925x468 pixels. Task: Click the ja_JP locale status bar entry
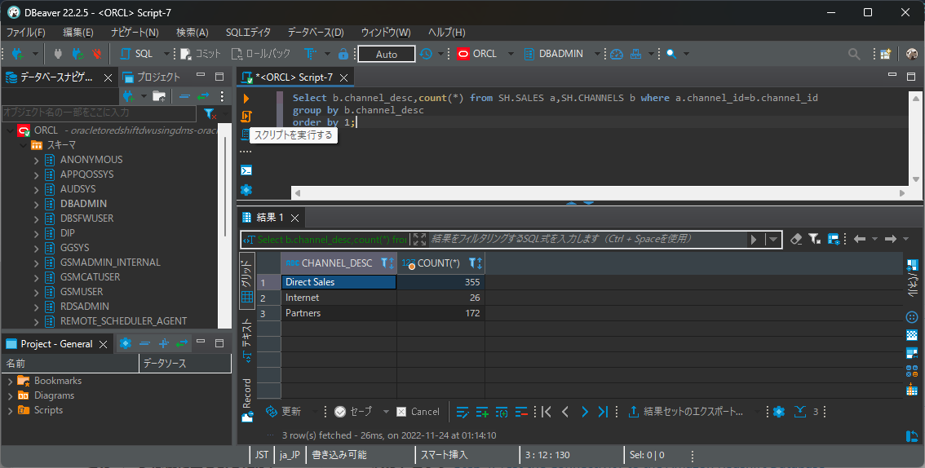coord(290,454)
